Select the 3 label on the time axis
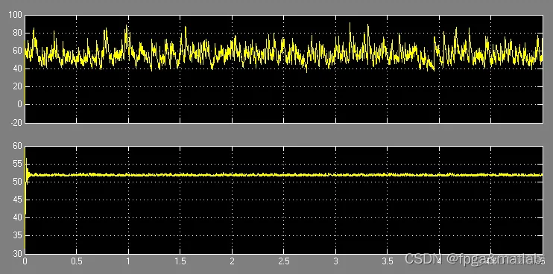Image resolution: width=553 pixels, height=274 pixels. pyautogui.click(x=335, y=261)
